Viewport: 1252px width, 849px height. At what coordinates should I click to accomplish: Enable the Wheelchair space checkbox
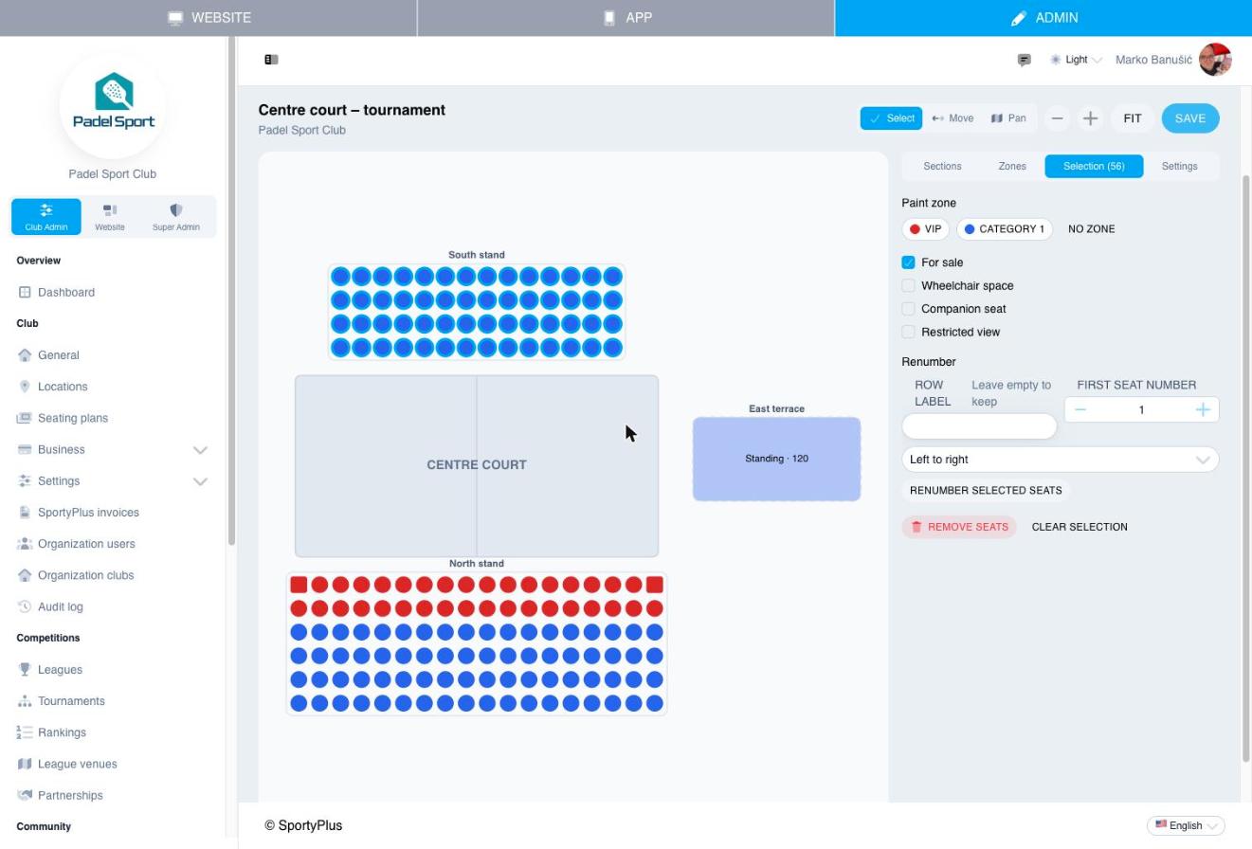(x=908, y=285)
